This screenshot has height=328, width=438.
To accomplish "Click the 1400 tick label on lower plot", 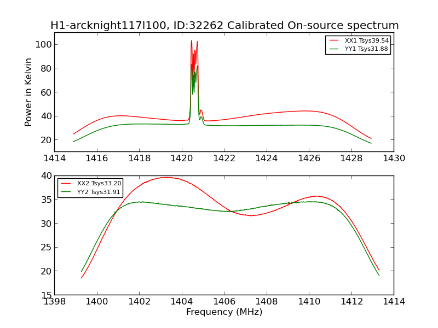I will coord(97,302).
